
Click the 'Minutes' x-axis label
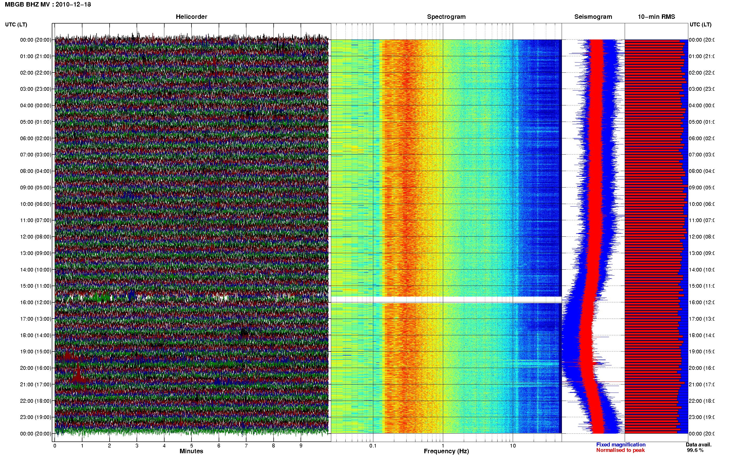tap(191, 451)
